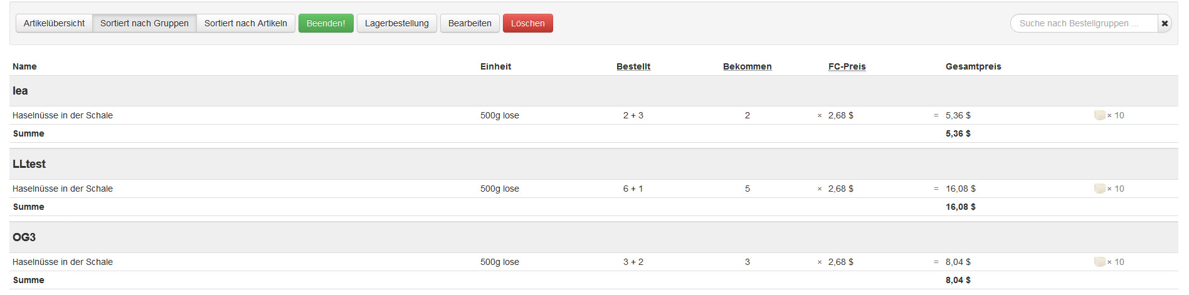1189x295 pixels.
Task: Click the FC-Preis column header
Action: pyautogui.click(x=847, y=66)
